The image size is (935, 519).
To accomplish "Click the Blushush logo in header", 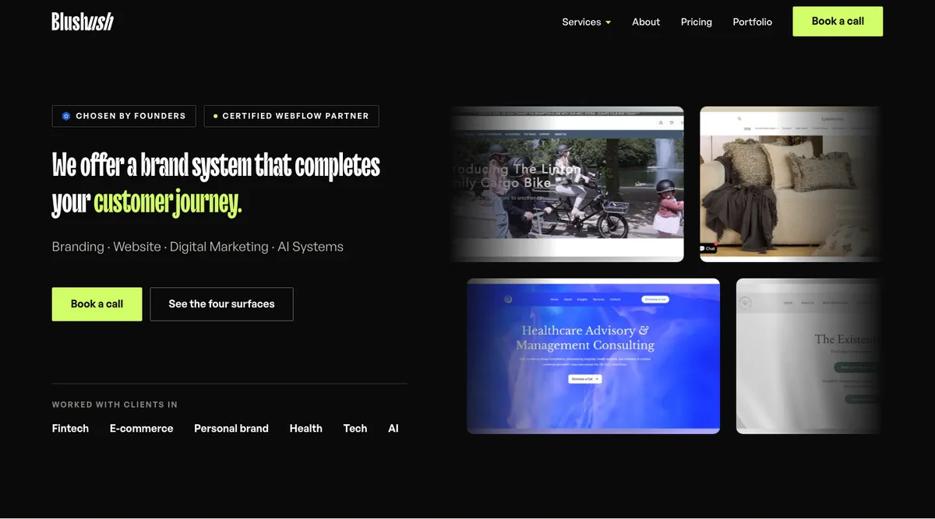I will (x=83, y=22).
